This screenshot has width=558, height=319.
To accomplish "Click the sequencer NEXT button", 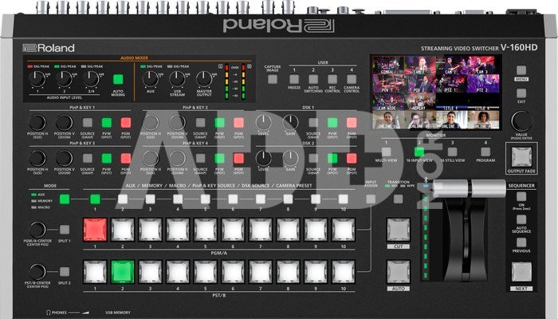I will click(x=521, y=272).
